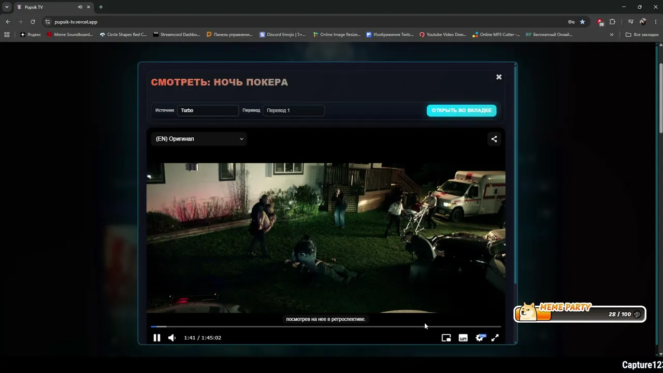Close the Ночь покера watch dialog
Viewport: 663px width, 373px height.
point(499,77)
